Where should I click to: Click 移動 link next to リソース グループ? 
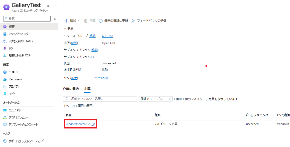93,36
